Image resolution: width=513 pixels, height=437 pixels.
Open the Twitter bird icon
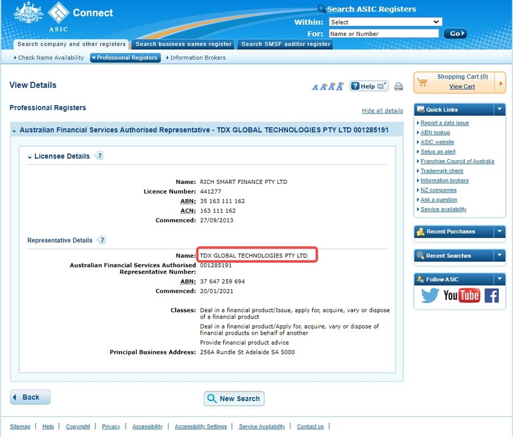coord(430,295)
